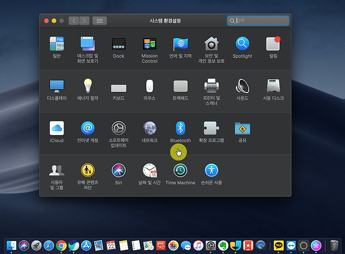Launch Safari from the Dock

pos(49,245)
